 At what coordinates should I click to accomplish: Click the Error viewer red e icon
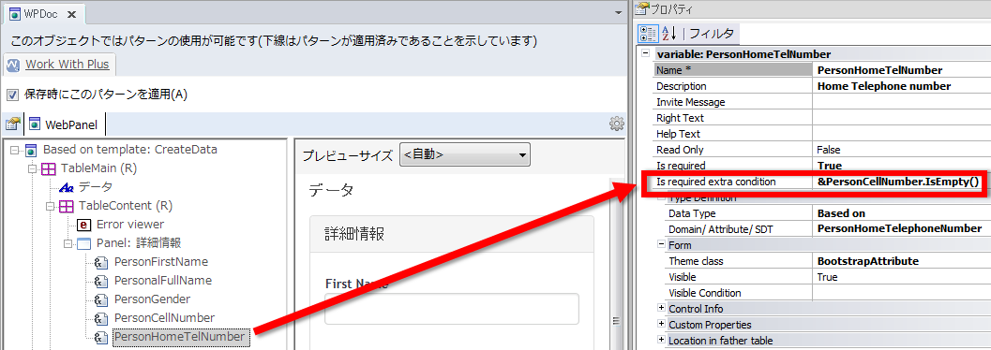(84, 226)
